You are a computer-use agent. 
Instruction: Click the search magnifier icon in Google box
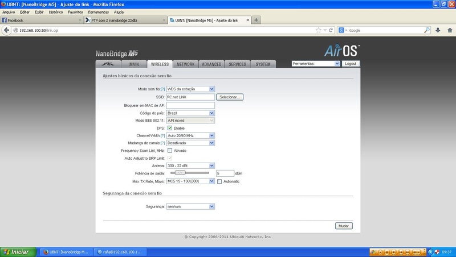tap(426, 30)
